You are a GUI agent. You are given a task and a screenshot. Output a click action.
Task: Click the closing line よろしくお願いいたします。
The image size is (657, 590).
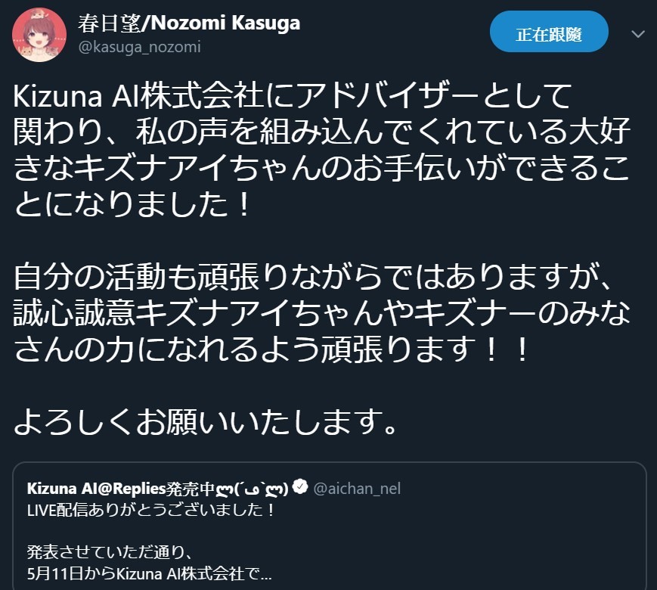[206, 421]
